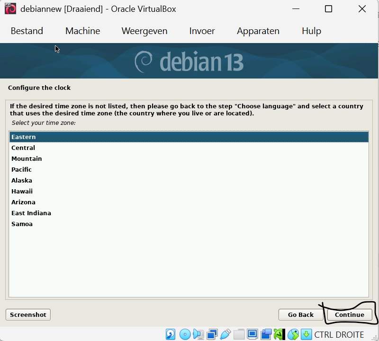Select the East Indiana time zone
379x341 pixels.
[189, 213]
